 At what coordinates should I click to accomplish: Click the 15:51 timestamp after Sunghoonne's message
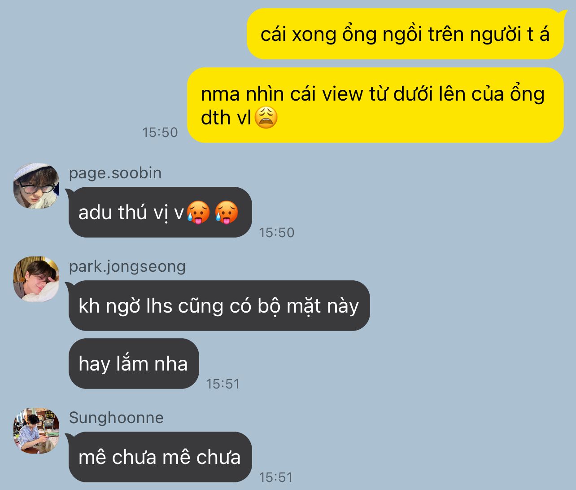(276, 477)
